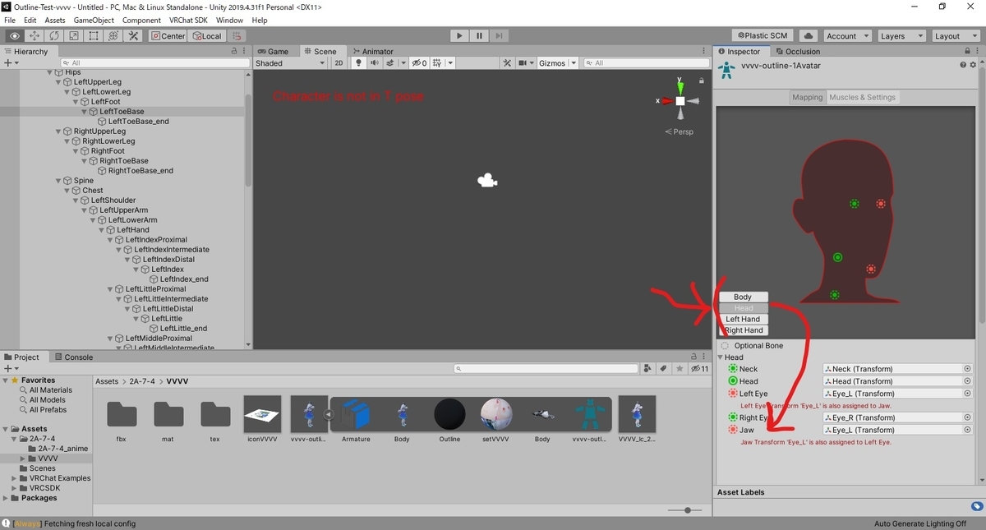Open custom editor tools icon in main toolbar
This screenshot has height=530, width=986.
(133, 36)
